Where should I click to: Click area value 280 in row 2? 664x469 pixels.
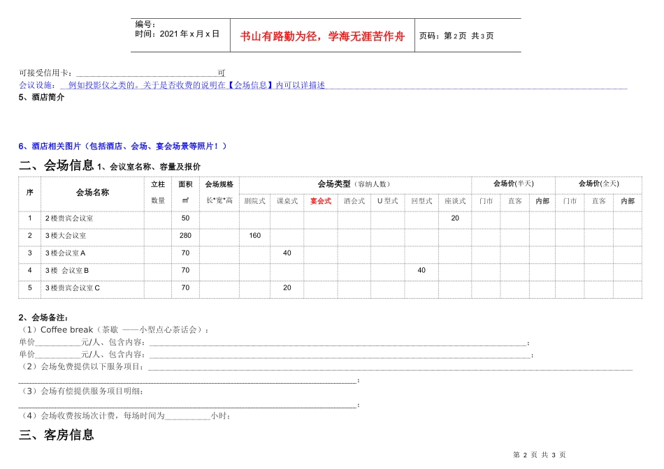[185, 236]
